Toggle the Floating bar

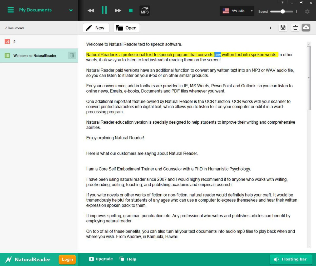(x=290, y=259)
